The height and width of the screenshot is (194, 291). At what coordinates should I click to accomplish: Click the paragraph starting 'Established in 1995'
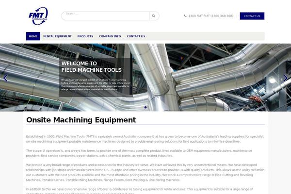pyautogui.click(x=145, y=139)
